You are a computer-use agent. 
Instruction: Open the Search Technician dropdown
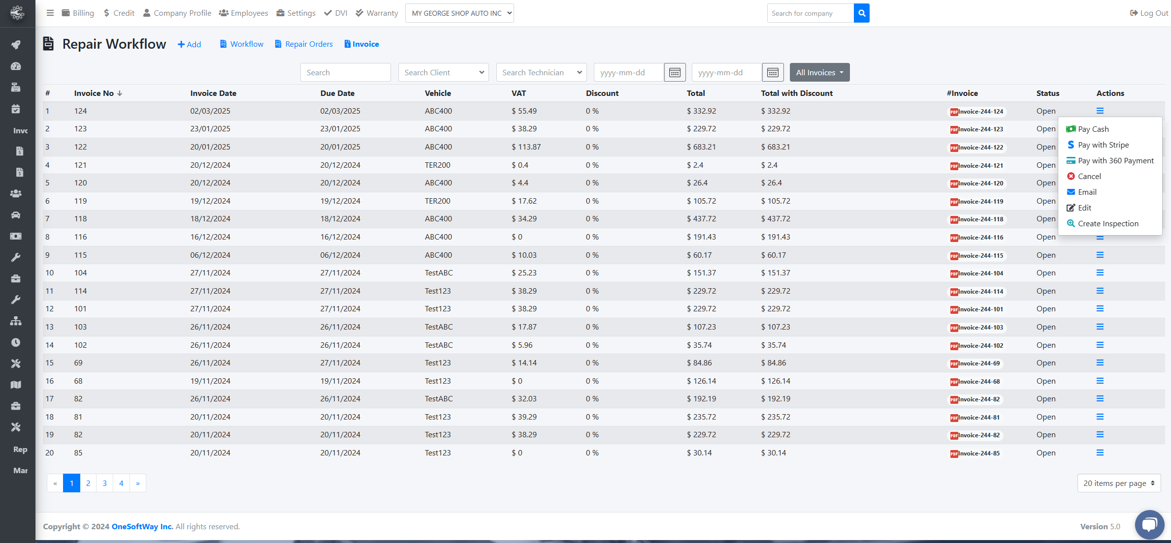click(541, 72)
